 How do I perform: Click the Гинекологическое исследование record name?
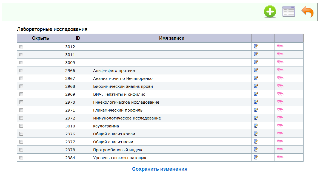point(126,102)
